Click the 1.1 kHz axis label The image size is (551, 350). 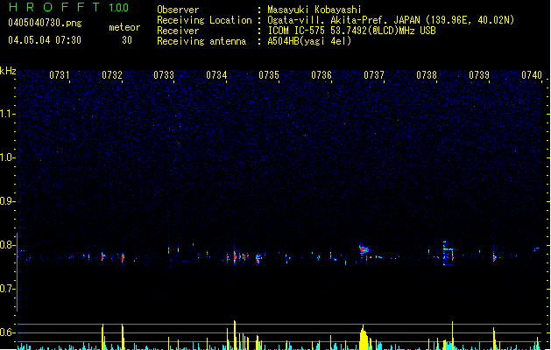coord(8,114)
